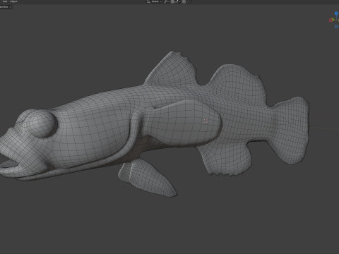Toggle snapping with the magnet icon
This screenshot has height=254, width=339.
pyautogui.click(x=172, y=1)
